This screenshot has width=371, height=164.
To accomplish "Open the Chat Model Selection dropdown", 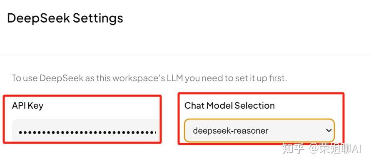I will point(259,130).
